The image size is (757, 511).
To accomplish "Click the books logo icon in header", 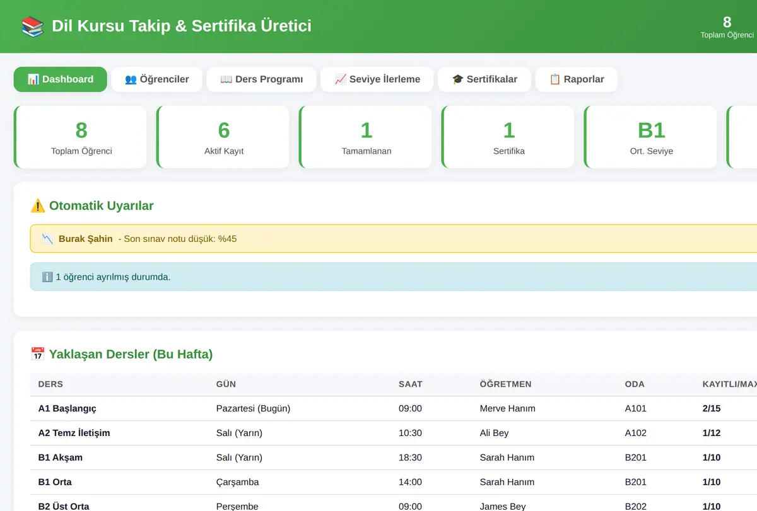I will (33, 26).
